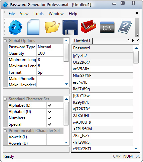Collapse the Standard Character Set section
The width and height of the screenshot is (143, 162).
[x=5, y=99]
